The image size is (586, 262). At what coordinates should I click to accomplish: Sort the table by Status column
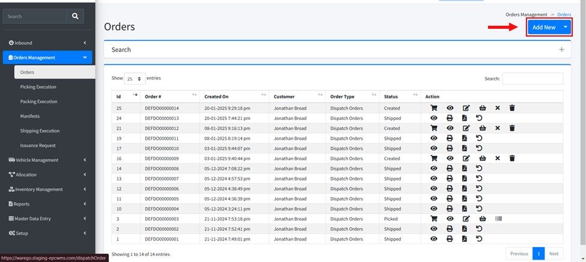(400, 97)
